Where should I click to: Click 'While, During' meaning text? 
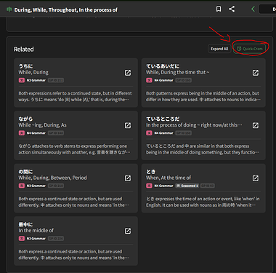click(33, 72)
